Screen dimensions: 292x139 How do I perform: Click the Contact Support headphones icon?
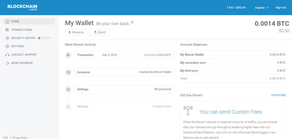click(7, 55)
